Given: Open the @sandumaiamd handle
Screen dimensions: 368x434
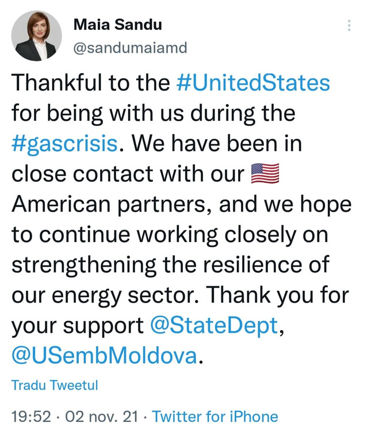Looking at the screenshot, I should tap(130, 48).
